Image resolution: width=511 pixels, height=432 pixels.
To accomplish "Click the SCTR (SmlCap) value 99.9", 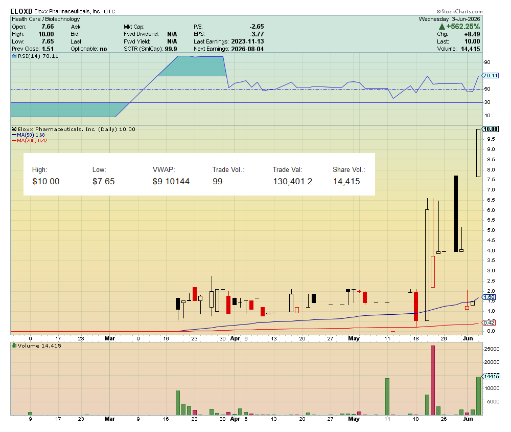I will click(x=171, y=49).
